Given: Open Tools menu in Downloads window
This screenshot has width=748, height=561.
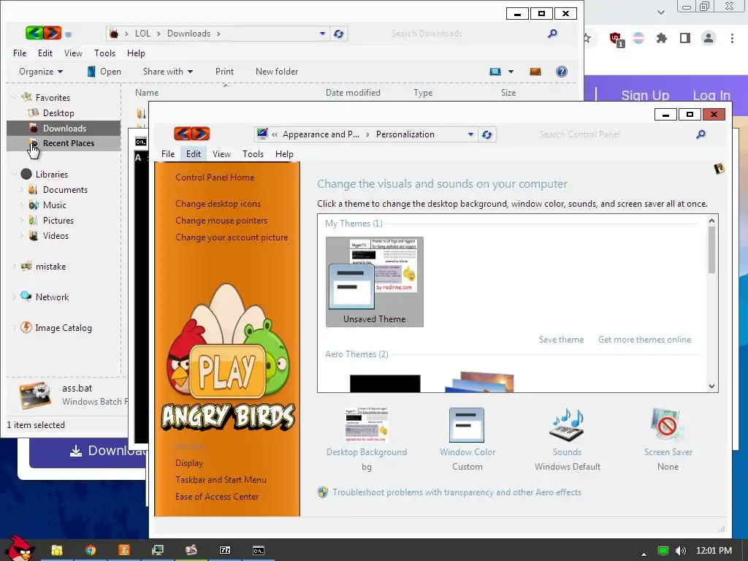Looking at the screenshot, I should point(105,53).
